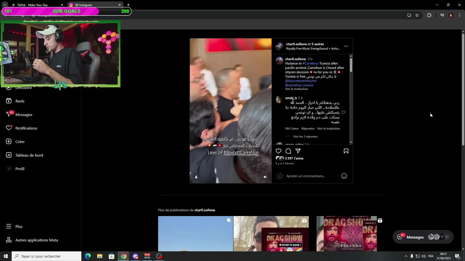Open onsbj_b commenter profile
Viewport: 465px width, 261px height.
point(291,98)
